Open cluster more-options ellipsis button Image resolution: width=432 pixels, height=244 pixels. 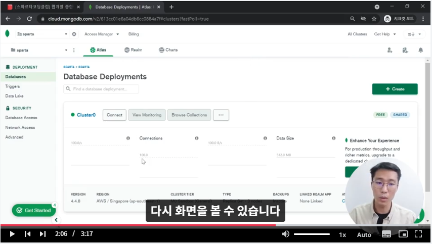(221, 115)
